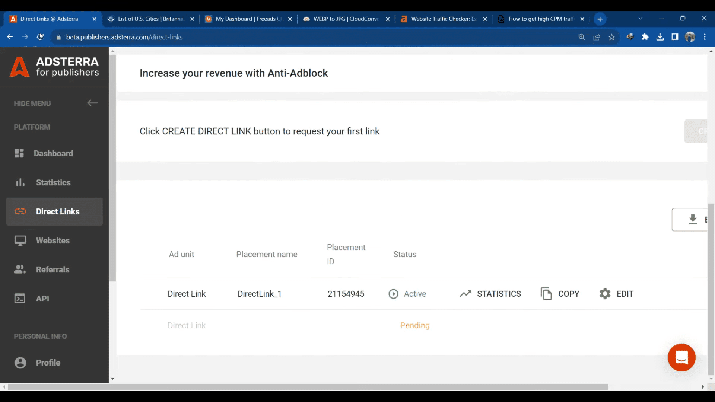Click placement ID 21154945

click(346, 294)
